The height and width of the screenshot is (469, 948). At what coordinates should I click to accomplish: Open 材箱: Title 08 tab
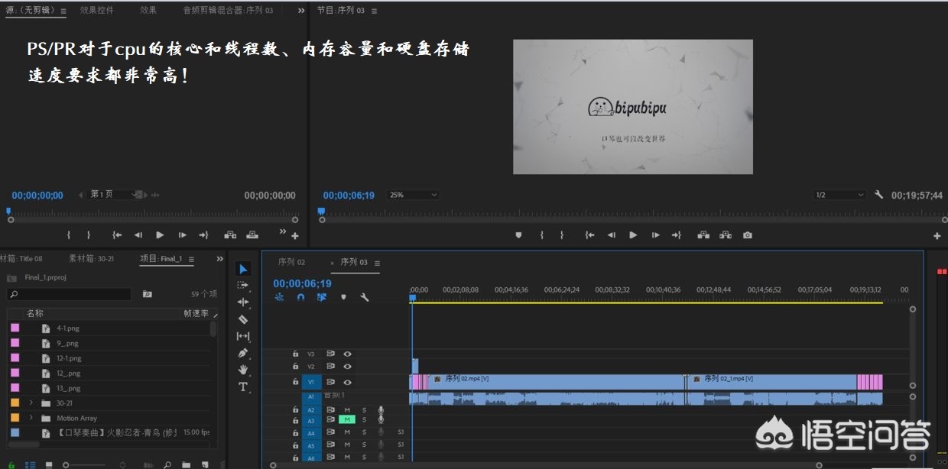[x=21, y=259]
